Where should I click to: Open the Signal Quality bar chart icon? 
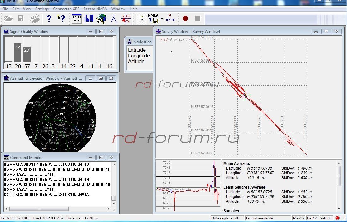89,19
